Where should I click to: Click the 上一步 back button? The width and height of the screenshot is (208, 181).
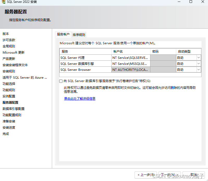[146, 175]
